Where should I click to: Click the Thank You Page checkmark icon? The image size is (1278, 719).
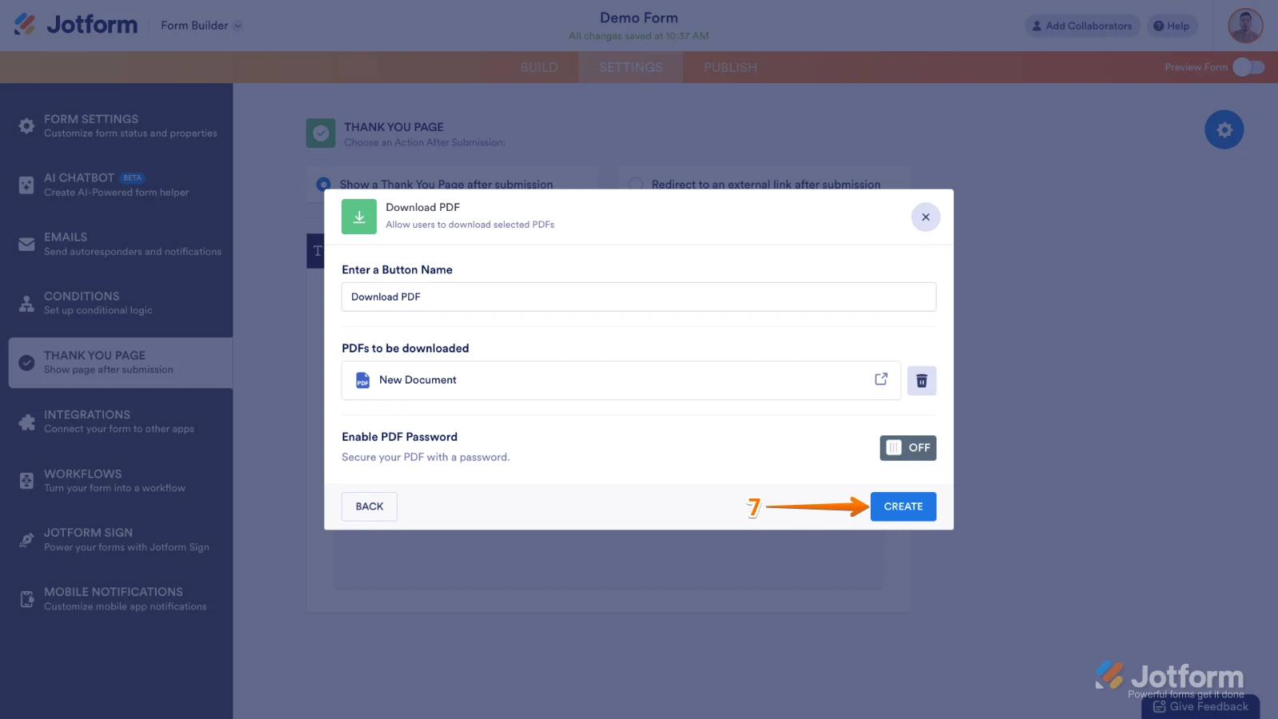[26, 363]
